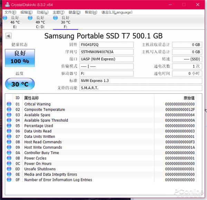Click the status orb for Controller Busy Time

click(9, 153)
